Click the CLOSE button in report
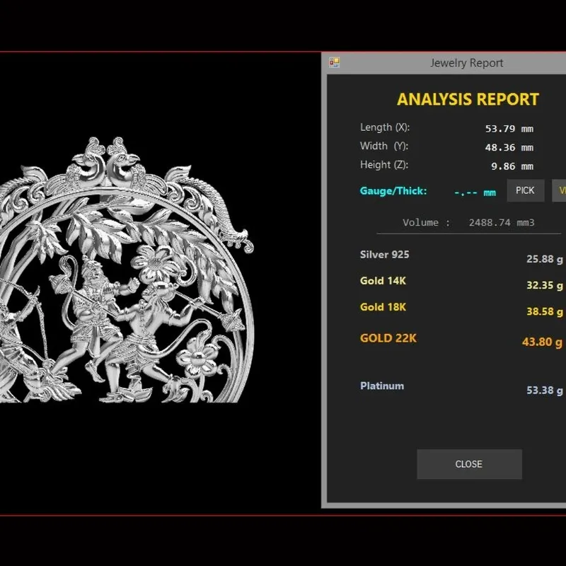This screenshot has width=566, height=566. click(469, 464)
